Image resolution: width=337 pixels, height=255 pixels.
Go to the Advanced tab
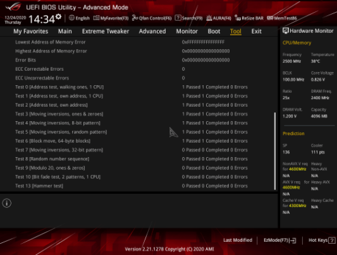(152, 32)
